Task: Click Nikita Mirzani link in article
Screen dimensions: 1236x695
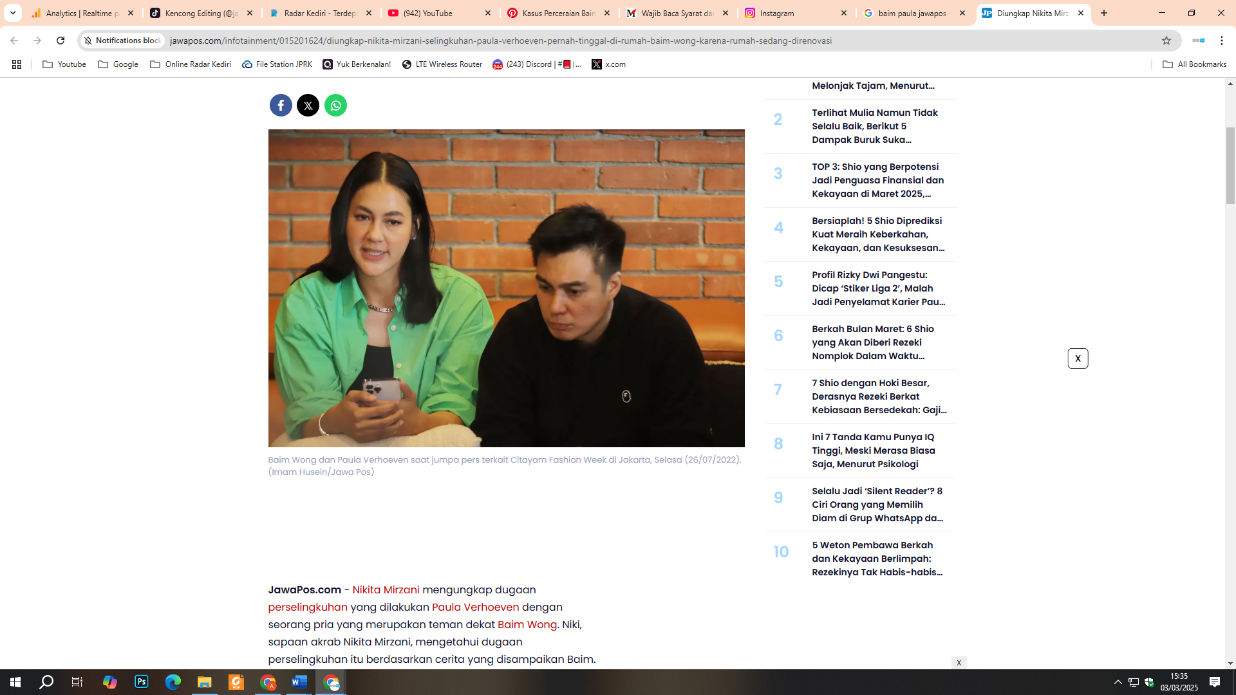Action: click(x=386, y=590)
